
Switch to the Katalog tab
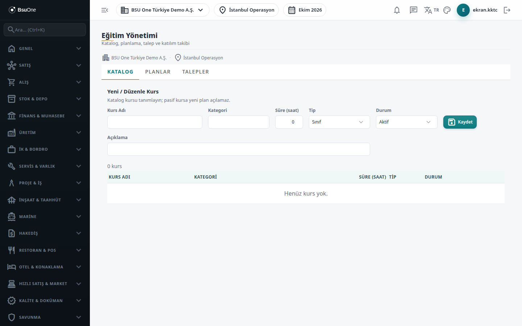tap(120, 72)
